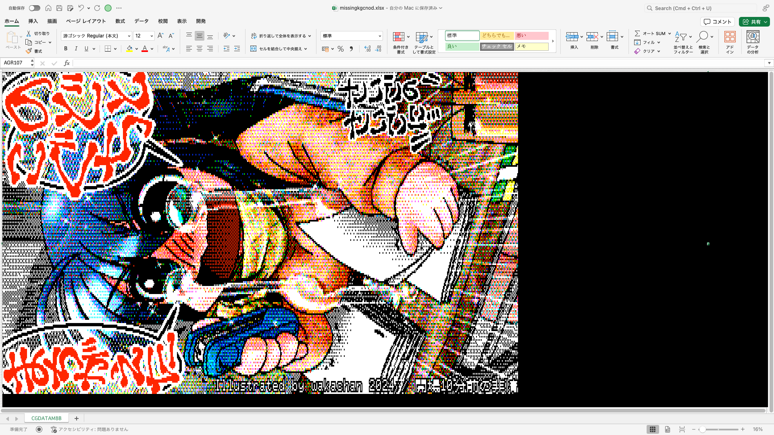Click セルを結合して中央揃え merge button
774x435 pixels.
[277, 49]
